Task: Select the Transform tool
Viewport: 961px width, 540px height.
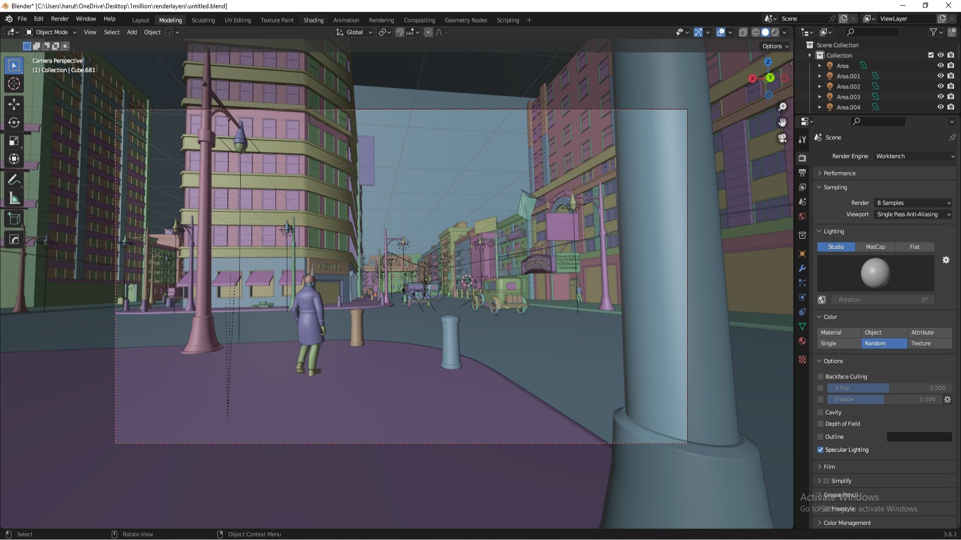Action: (14, 159)
